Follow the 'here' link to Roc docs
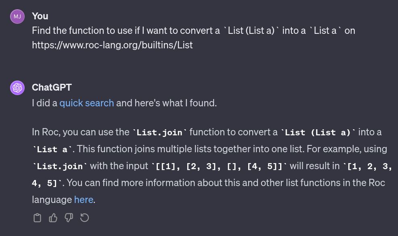 (x=84, y=199)
